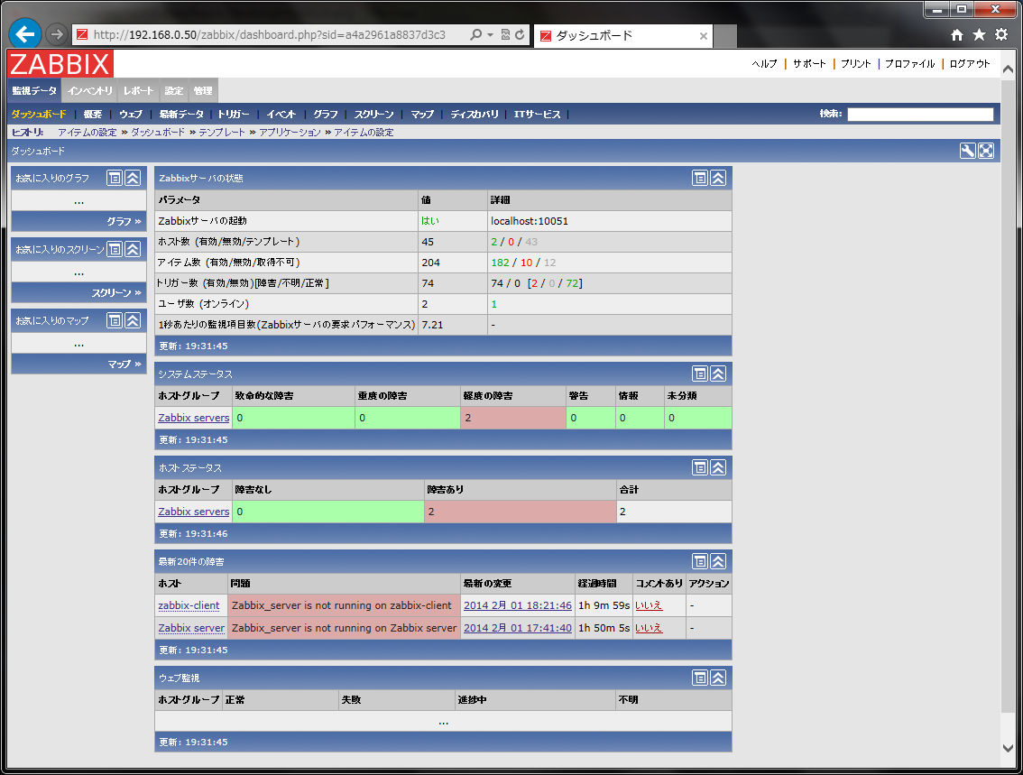
Task: Toggle dashboard fullscreen icon
Action: pyautogui.click(x=986, y=152)
